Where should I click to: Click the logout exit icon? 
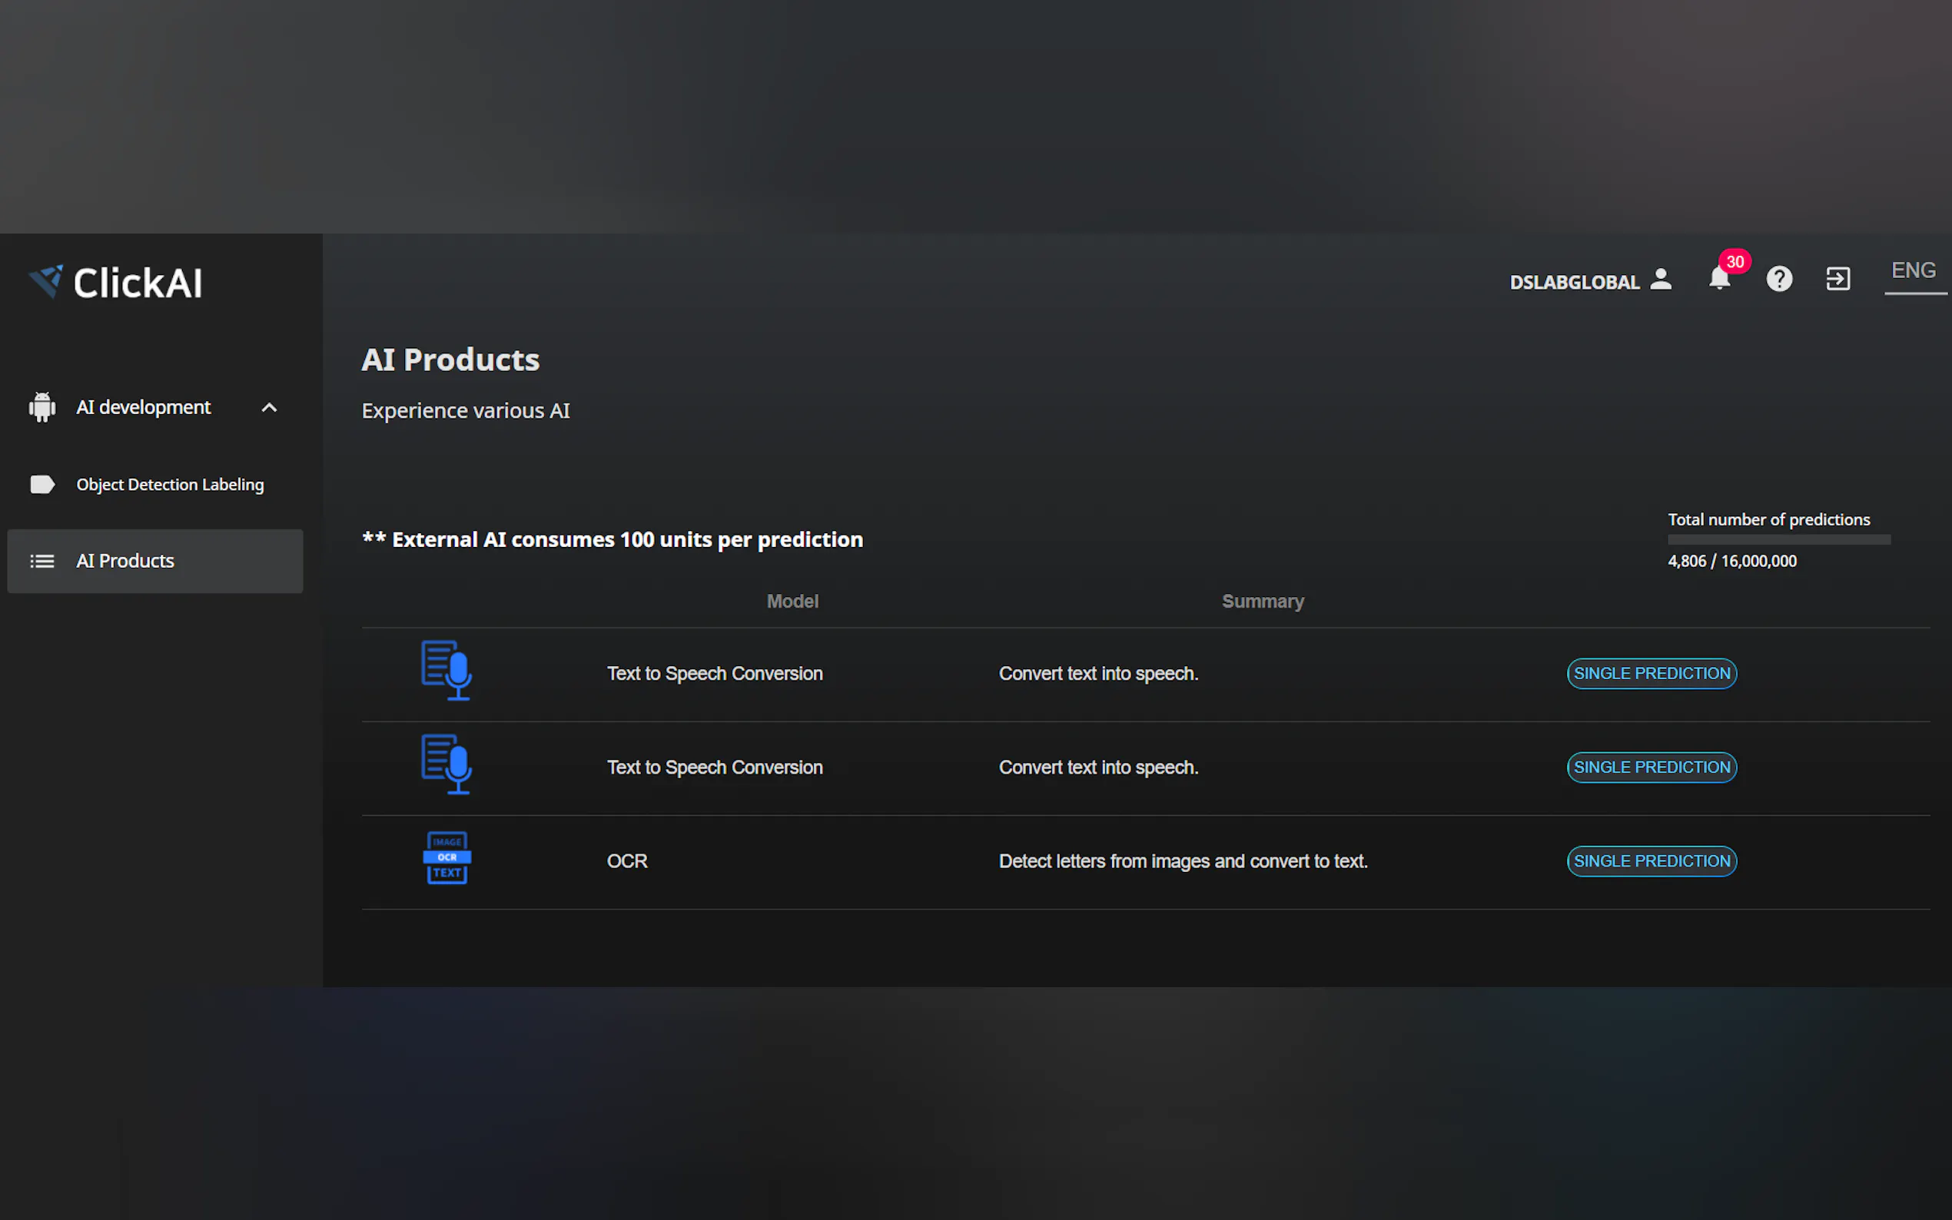click(x=1837, y=279)
